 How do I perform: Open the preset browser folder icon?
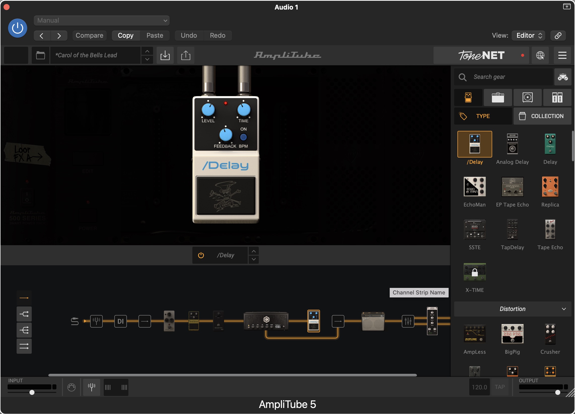pos(40,55)
